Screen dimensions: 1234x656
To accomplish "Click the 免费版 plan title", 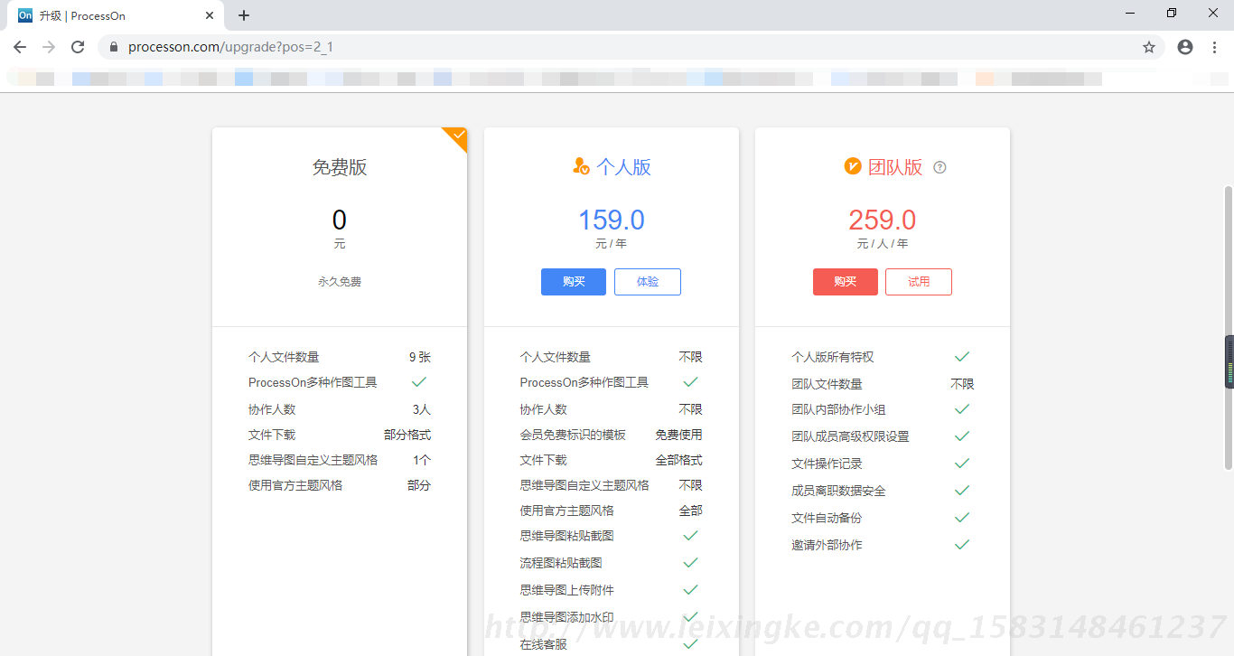I will [340, 167].
